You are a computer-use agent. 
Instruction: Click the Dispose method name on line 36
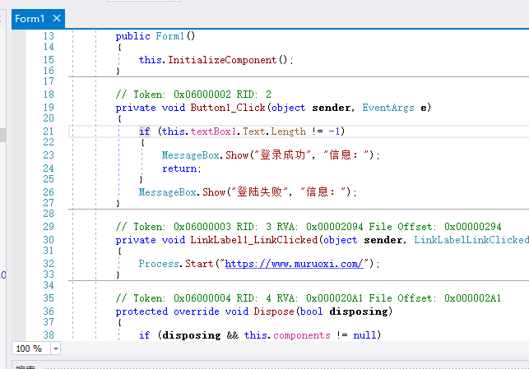[x=274, y=311]
